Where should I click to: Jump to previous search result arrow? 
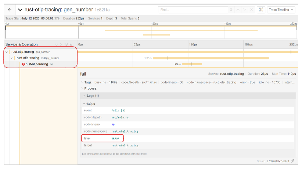tap(238, 10)
